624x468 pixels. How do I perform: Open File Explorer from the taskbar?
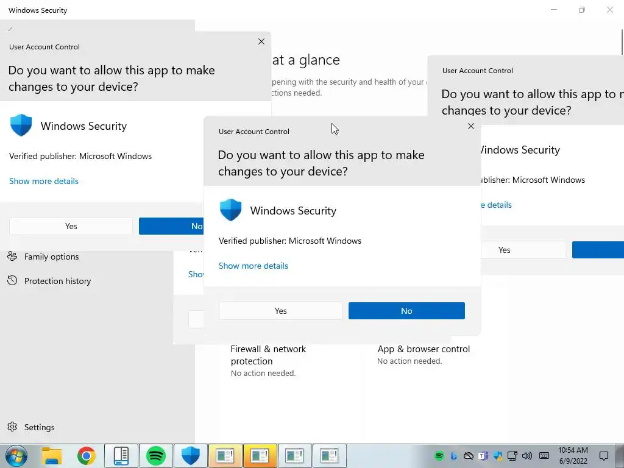coord(52,456)
